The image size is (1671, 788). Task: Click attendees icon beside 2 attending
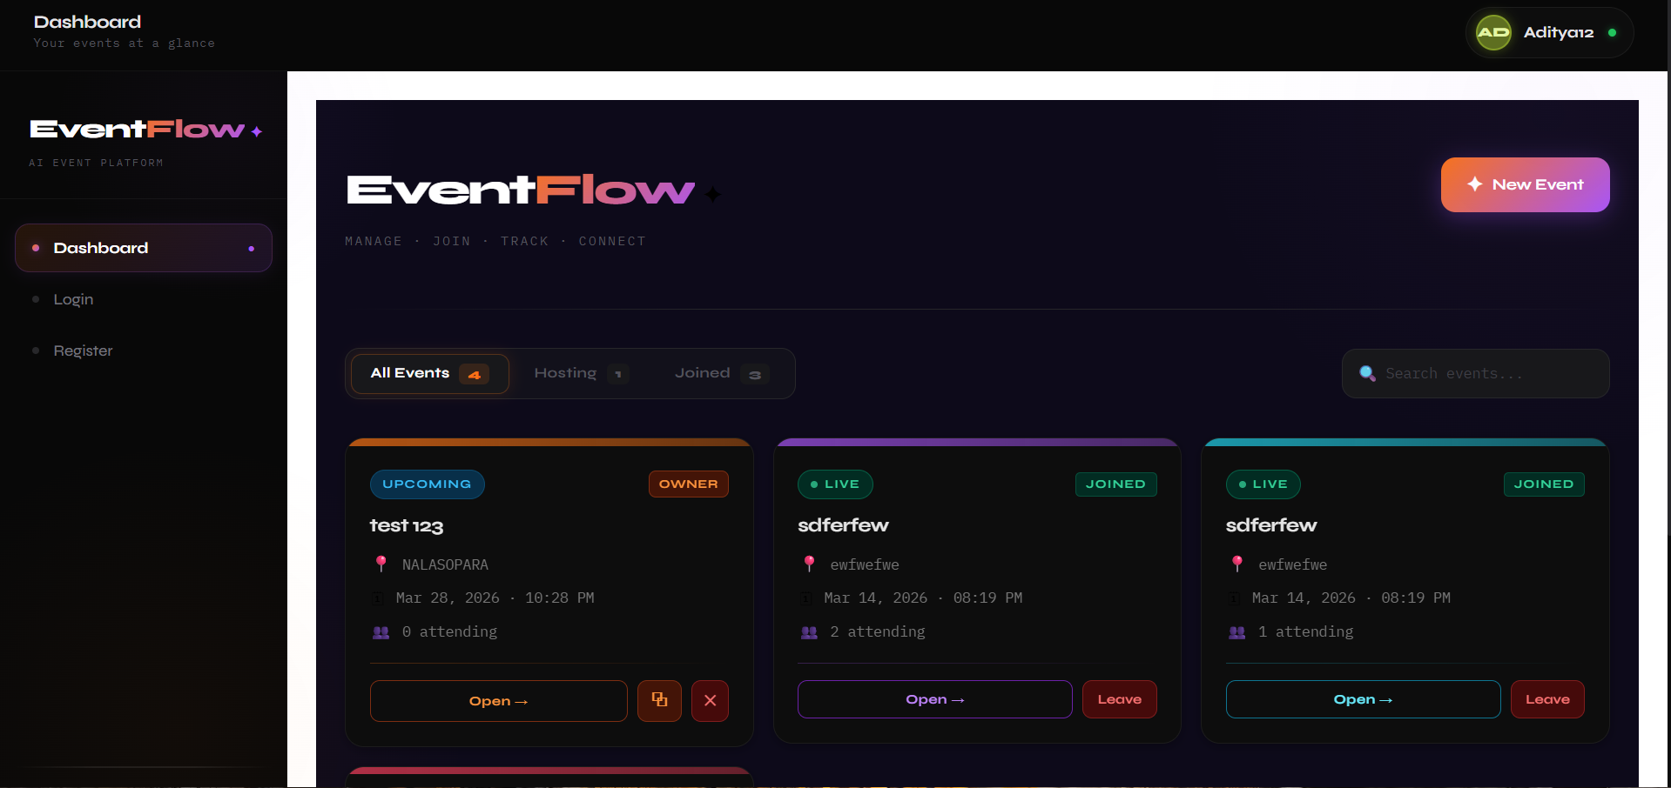[809, 632]
